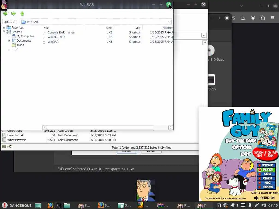Expand the Documents tree node
The image size is (279, 209).
coord(9,40)
